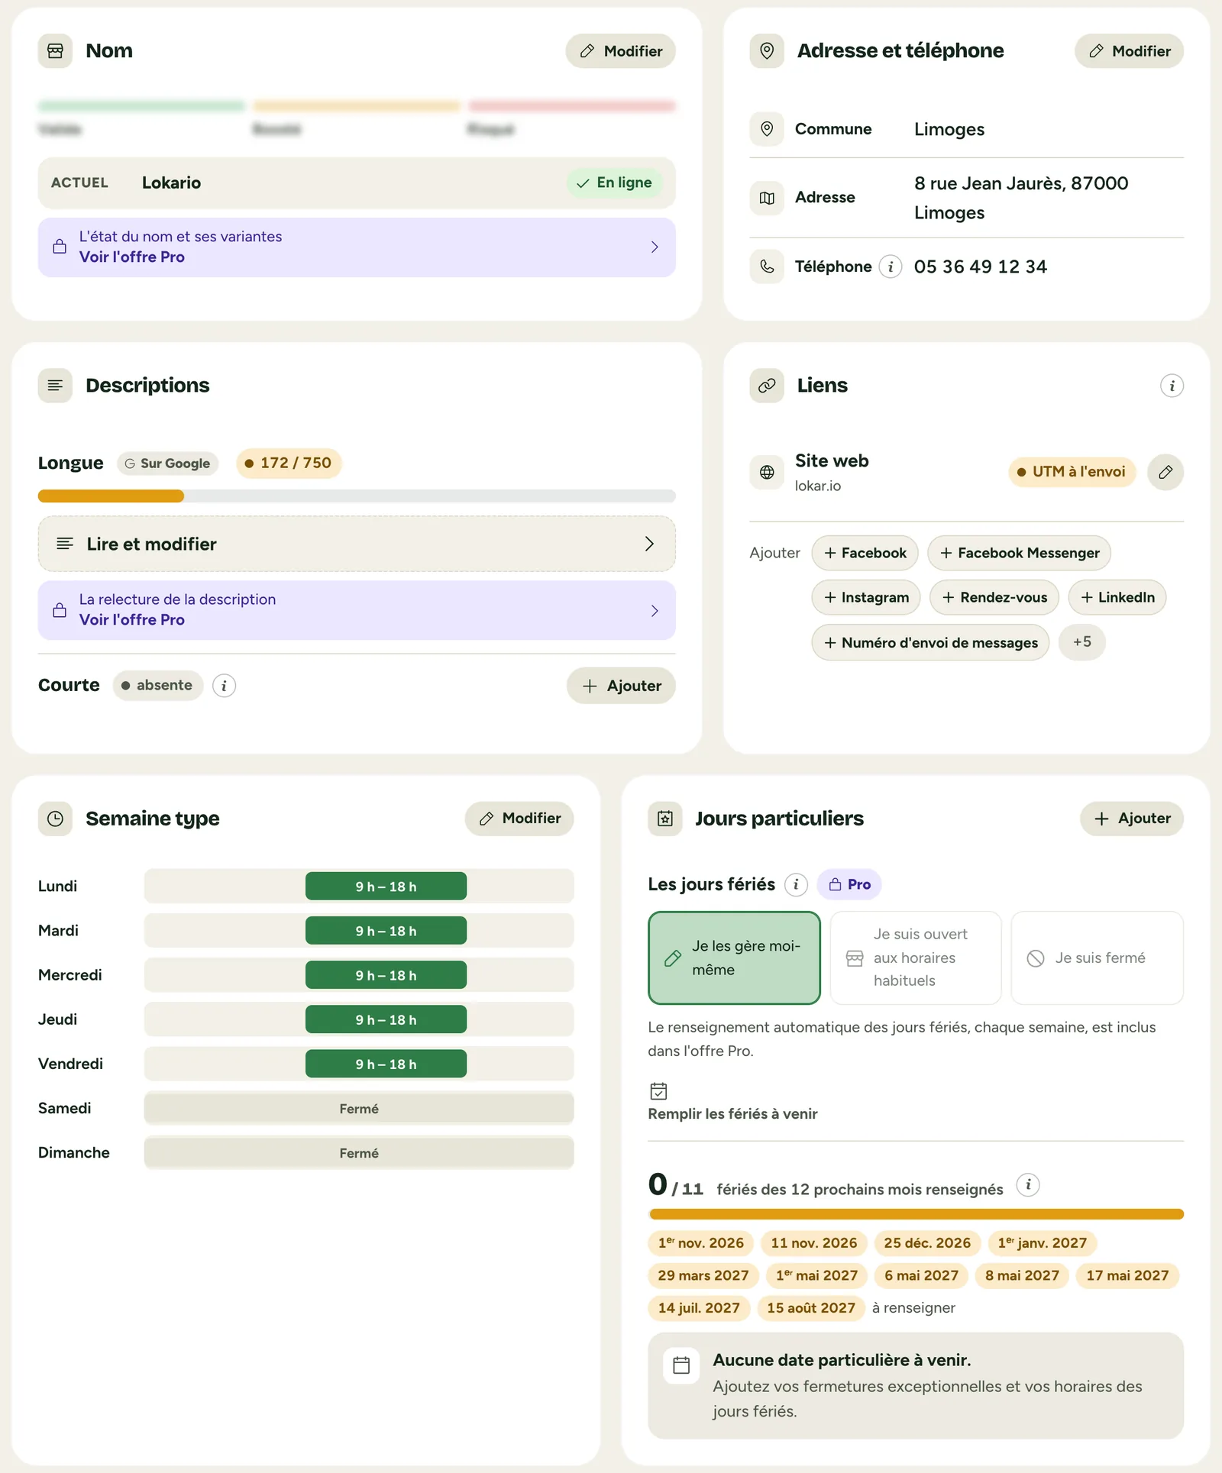Add a short description with Ajouter

621,686
